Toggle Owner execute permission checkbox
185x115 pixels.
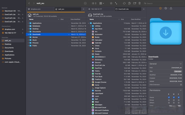coord(179,97)
